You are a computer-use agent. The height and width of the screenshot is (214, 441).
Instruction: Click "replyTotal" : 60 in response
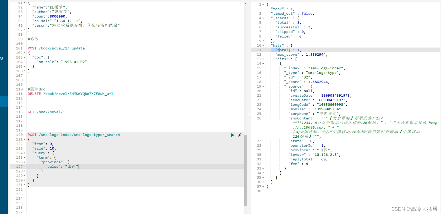point(308,159)
